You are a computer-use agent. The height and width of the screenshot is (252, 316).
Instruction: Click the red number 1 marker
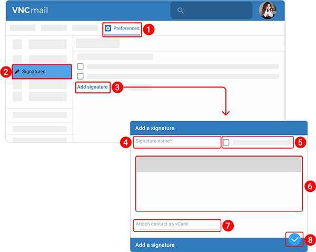point(149,29)
